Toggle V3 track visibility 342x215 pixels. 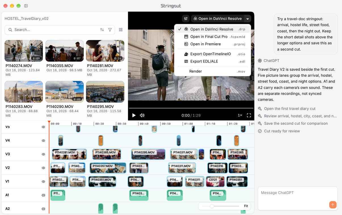click(43, 154)
